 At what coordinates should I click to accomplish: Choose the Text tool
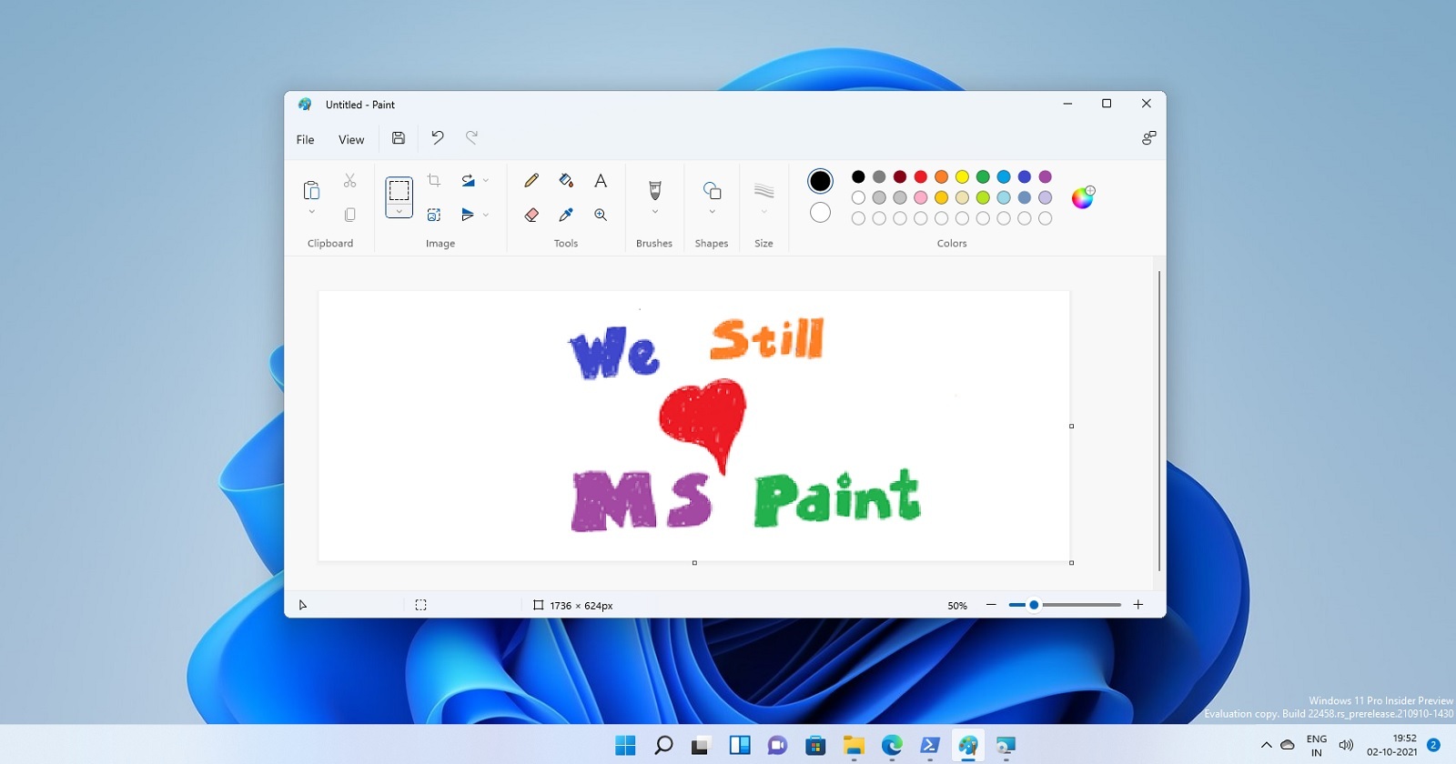[x=601, y=181]
